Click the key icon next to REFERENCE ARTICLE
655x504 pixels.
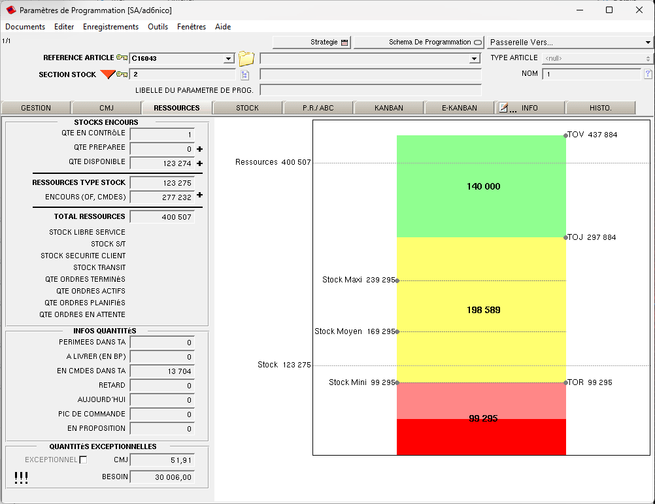(x=122, y=58)
